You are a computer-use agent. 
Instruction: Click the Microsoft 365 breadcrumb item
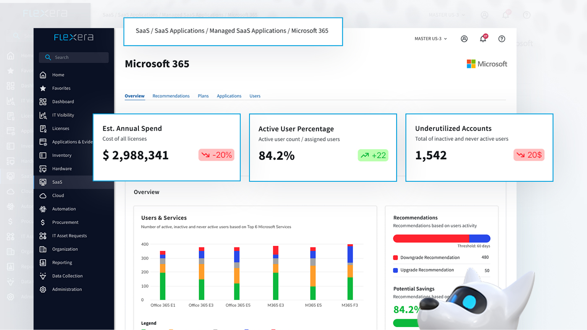click(x=310, y=31)
